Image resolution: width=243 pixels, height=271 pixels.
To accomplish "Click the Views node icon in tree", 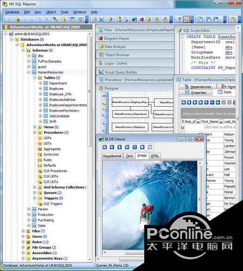I will 40,127.
